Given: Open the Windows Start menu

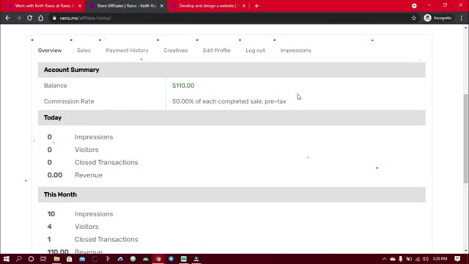Looking at the screenshot, I should (x=7, y=259).
